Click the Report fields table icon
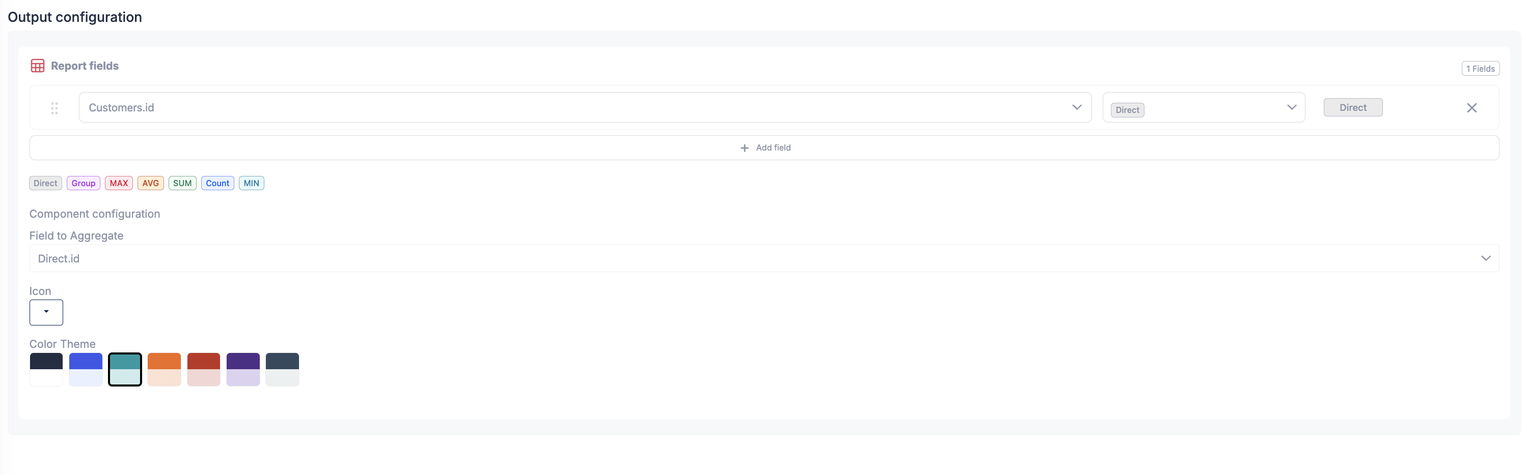Image resolution: width=1527 pixels, height=475 pixels. (x=37, y=66)
